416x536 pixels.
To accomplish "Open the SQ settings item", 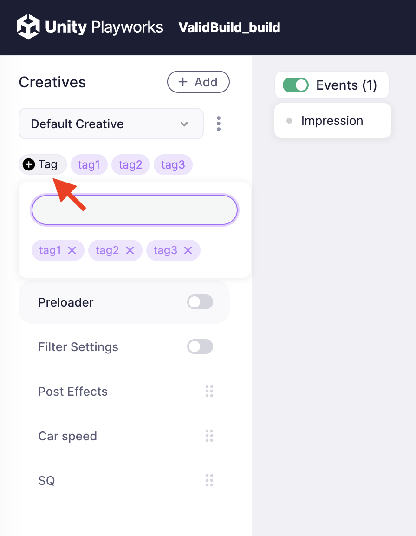I will 47,481.
